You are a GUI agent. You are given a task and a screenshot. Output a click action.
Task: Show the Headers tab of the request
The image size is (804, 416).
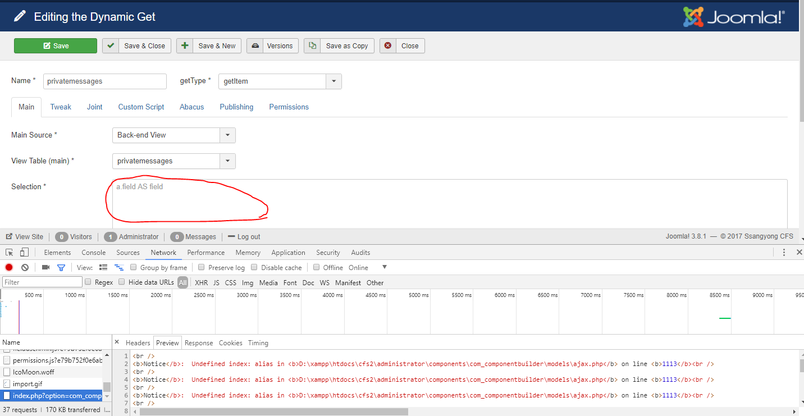coord(138,343)
